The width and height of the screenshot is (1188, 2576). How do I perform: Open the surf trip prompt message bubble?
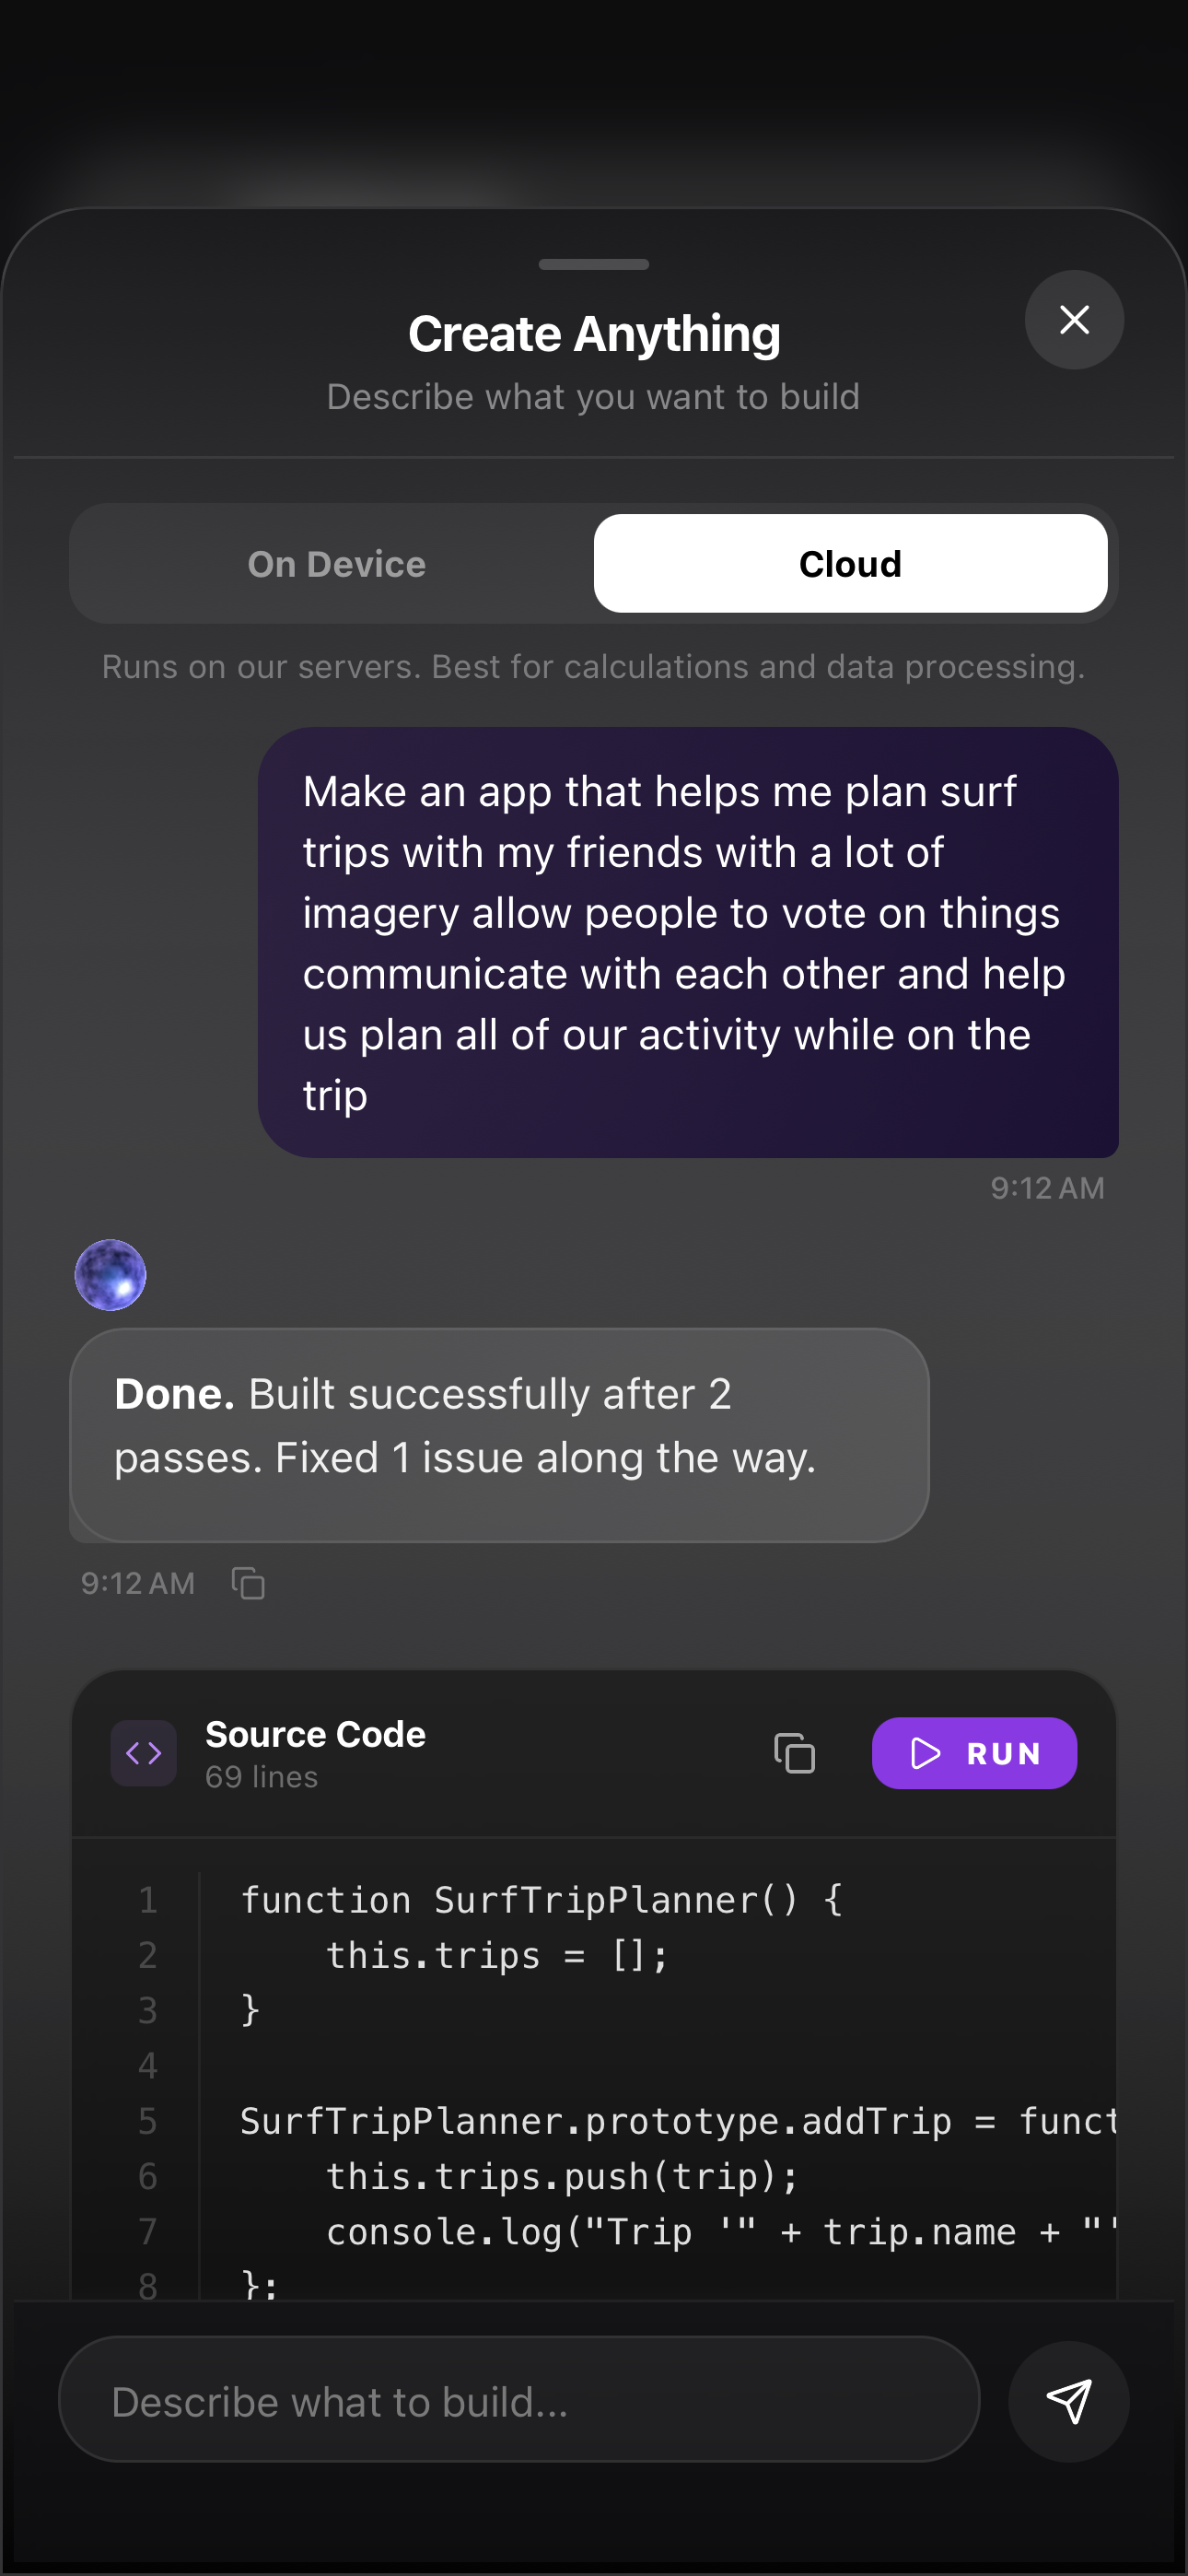tap(688, 943)
